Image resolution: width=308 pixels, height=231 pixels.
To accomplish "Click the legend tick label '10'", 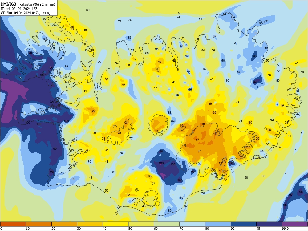I will click(x=28, y=229).
